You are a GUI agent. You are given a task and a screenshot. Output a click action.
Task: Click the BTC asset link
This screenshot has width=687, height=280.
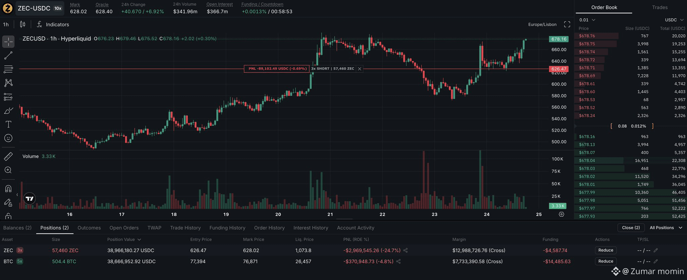8,261
